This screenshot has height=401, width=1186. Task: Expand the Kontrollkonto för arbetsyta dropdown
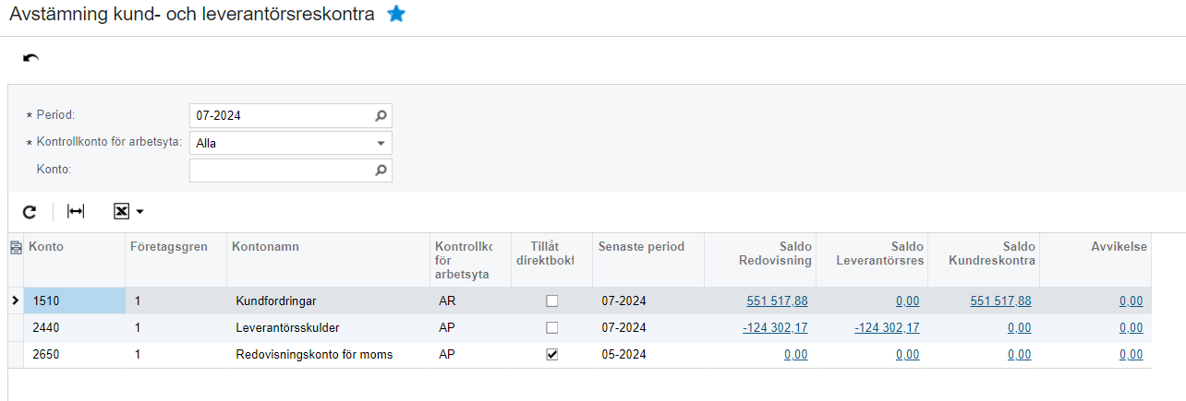coord(381,143)
